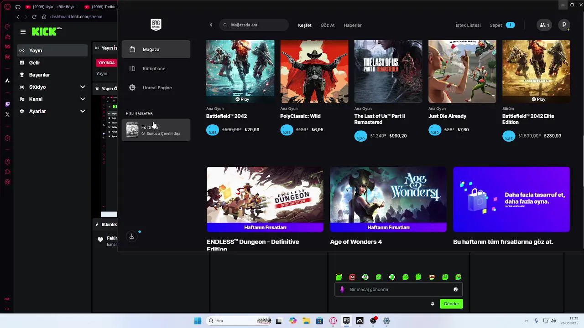Click the Windows Start button
Screen dimensions: 584x328
pyautogui.click(x=198, y=321)
